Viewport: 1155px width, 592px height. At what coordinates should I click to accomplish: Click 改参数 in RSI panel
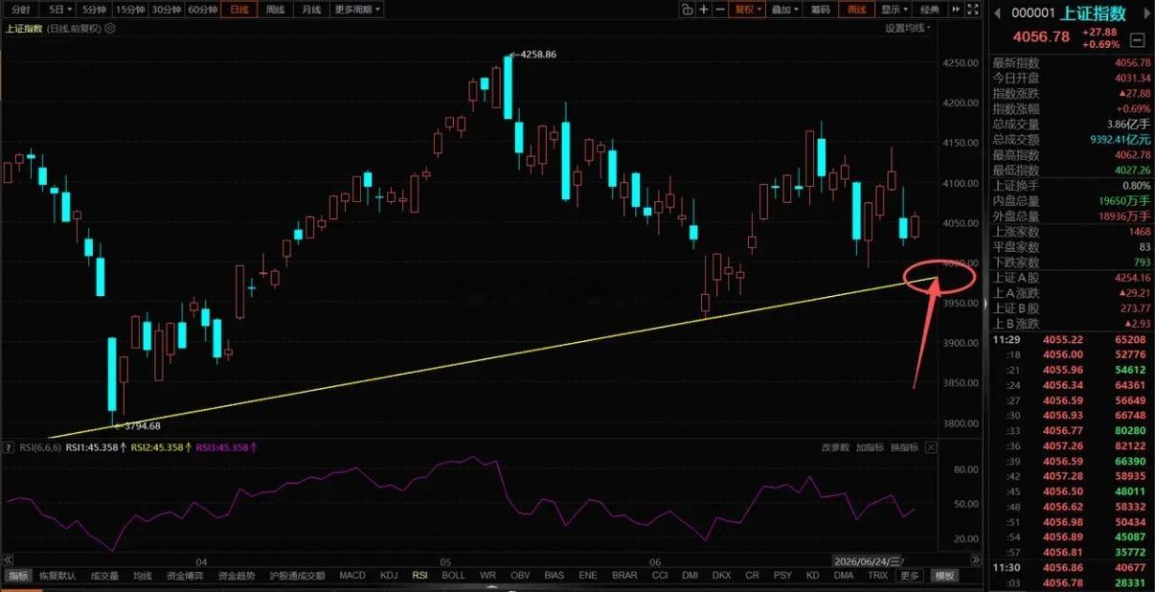[x=835, y=447]
